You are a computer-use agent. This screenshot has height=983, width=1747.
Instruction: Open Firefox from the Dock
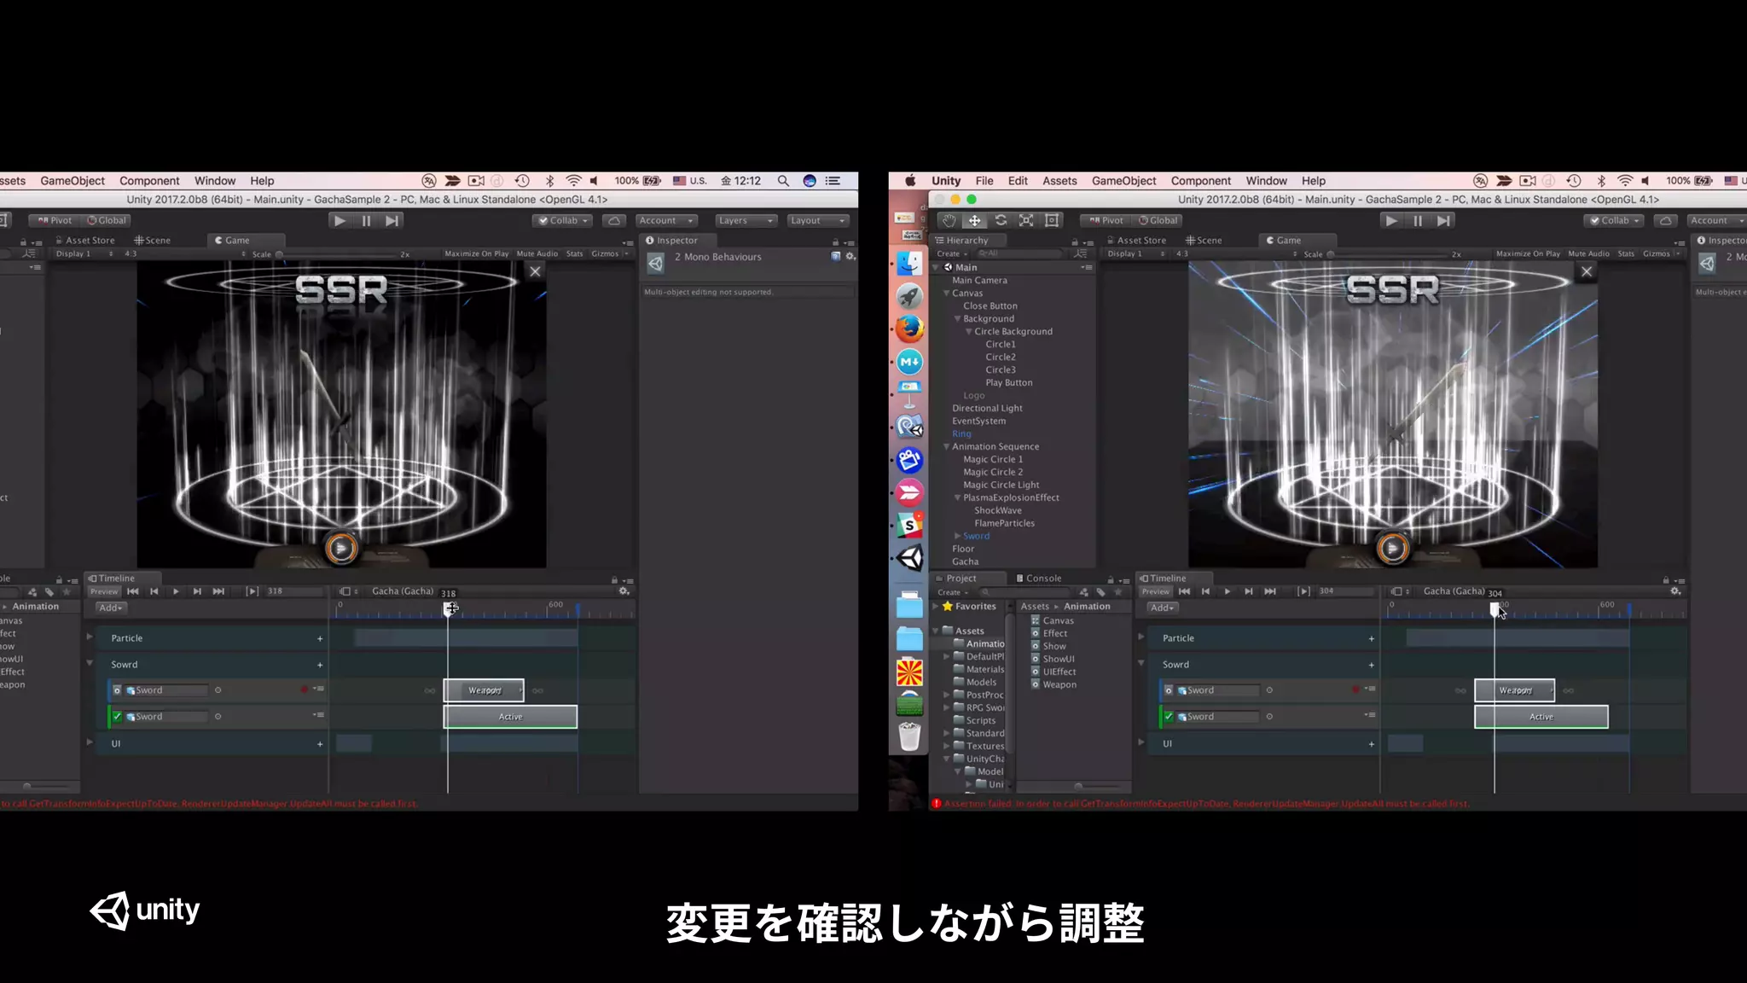[x=909, y=329]
